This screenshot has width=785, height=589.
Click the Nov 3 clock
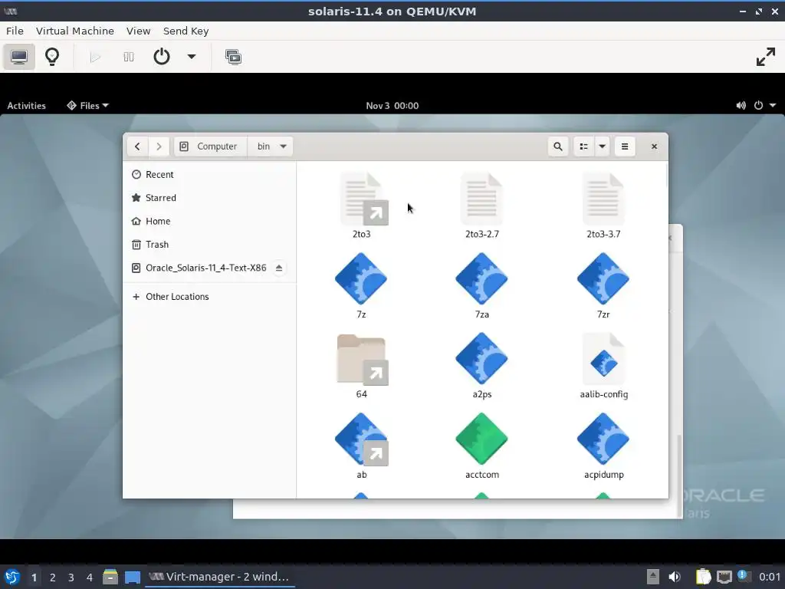(392, 106)
